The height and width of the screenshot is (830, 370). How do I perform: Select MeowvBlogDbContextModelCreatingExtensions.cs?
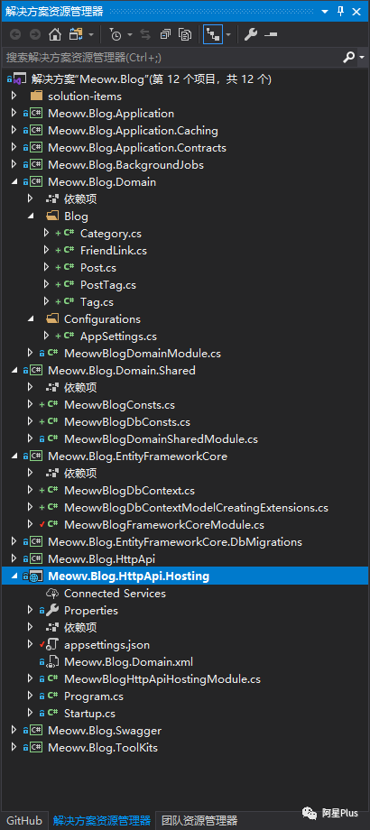pos(196,508)
